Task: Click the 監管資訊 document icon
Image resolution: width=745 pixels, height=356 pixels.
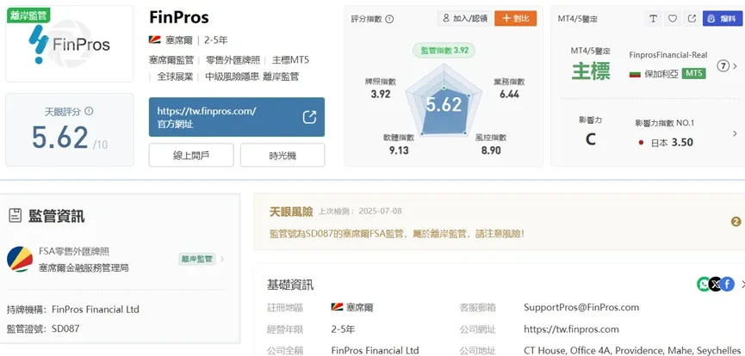Action: point(16,216)
